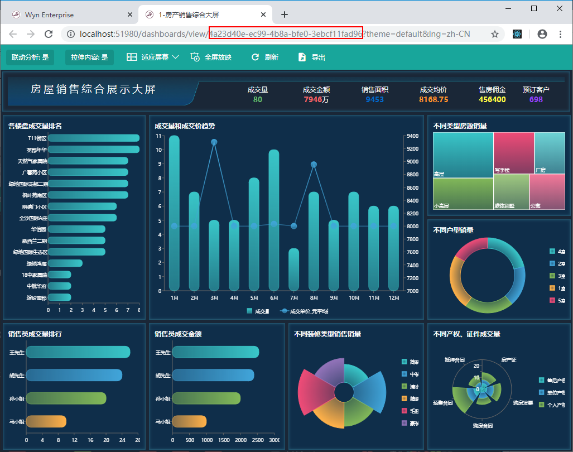Toggle the 拉伸内容 stretch content switch
573x452 pixels.
[89, 57]
